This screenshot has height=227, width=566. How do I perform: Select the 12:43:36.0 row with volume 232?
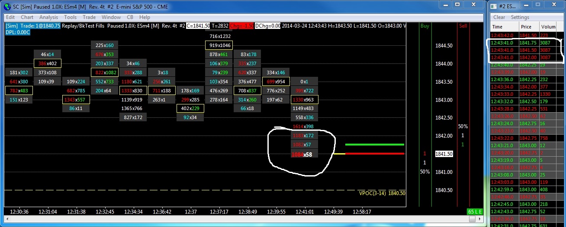tap(526, 79)
